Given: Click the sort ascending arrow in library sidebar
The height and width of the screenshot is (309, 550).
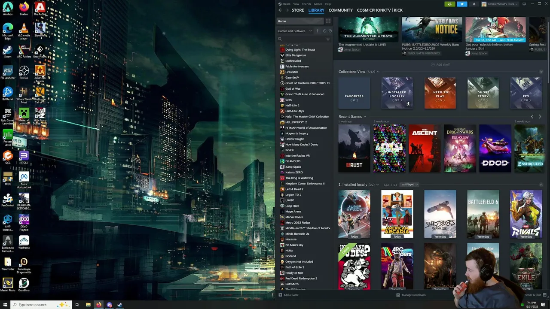Looking at the screenshot, I should [318, 31].
